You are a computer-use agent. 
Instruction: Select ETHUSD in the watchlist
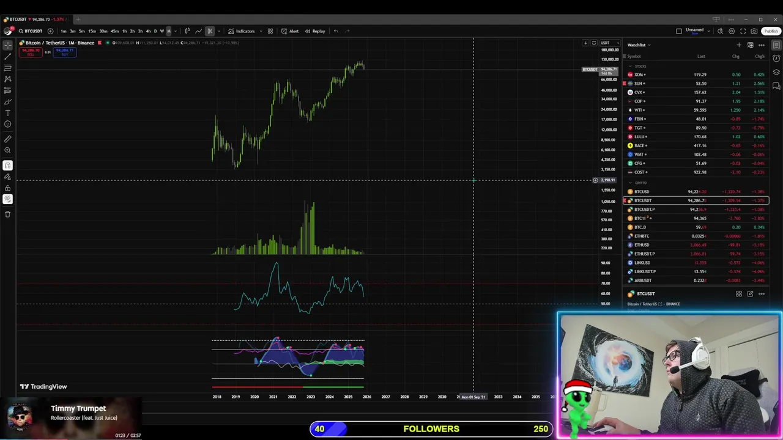tap(696, 245)
